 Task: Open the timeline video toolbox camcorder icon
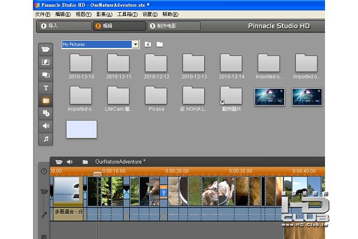pos(59,162)
